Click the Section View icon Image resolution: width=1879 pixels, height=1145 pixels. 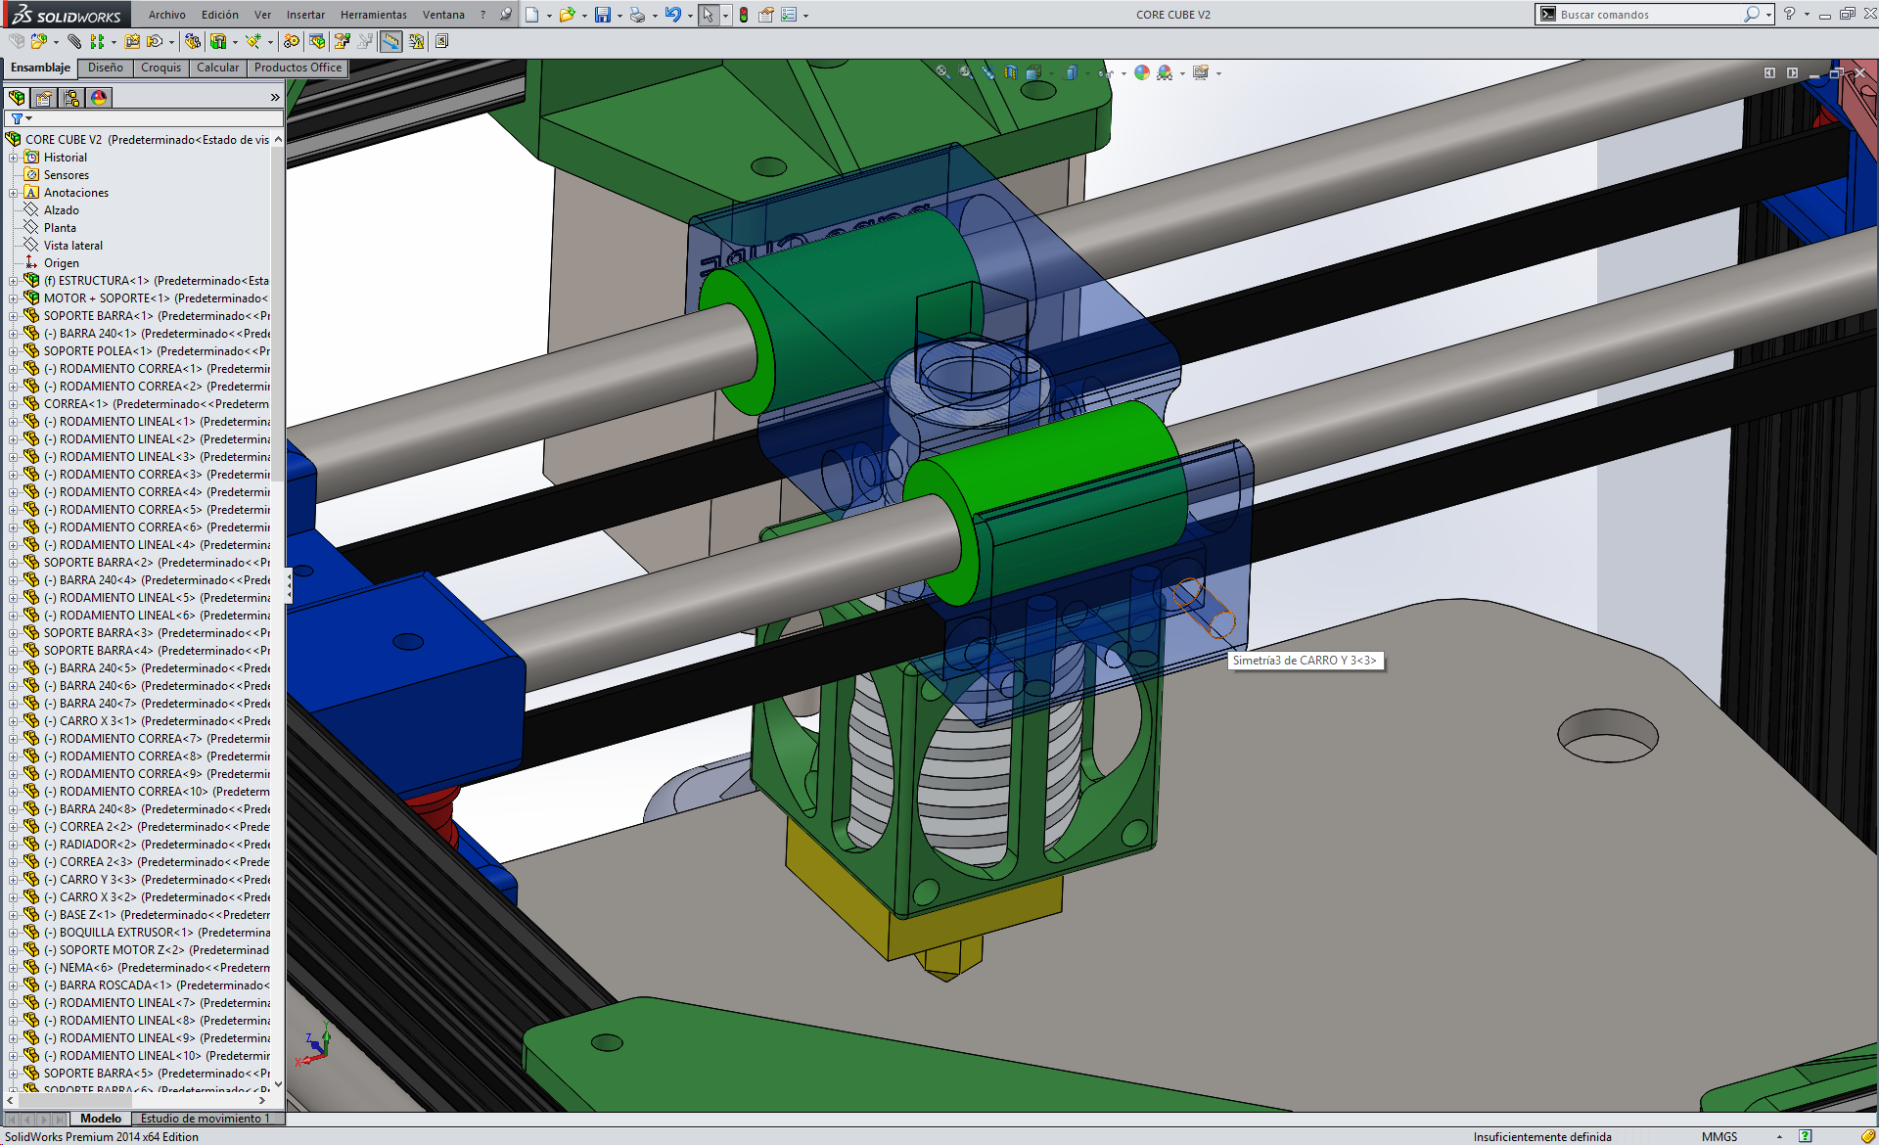click(x=1011, y=72)
